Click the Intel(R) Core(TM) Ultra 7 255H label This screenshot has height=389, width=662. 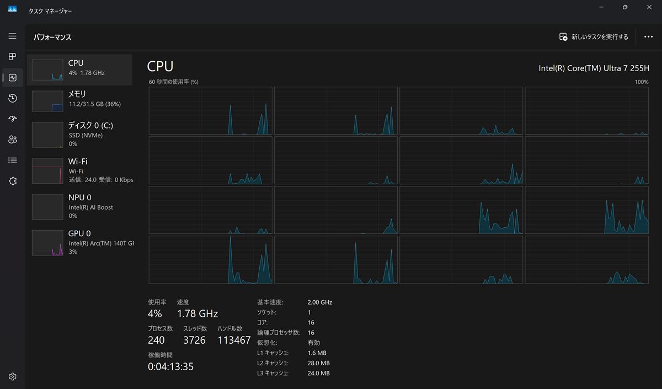[x=594, y=68]
